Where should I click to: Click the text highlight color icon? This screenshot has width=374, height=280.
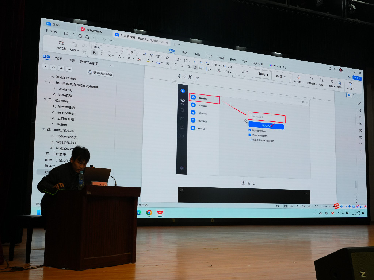click(x=149, y=61)
